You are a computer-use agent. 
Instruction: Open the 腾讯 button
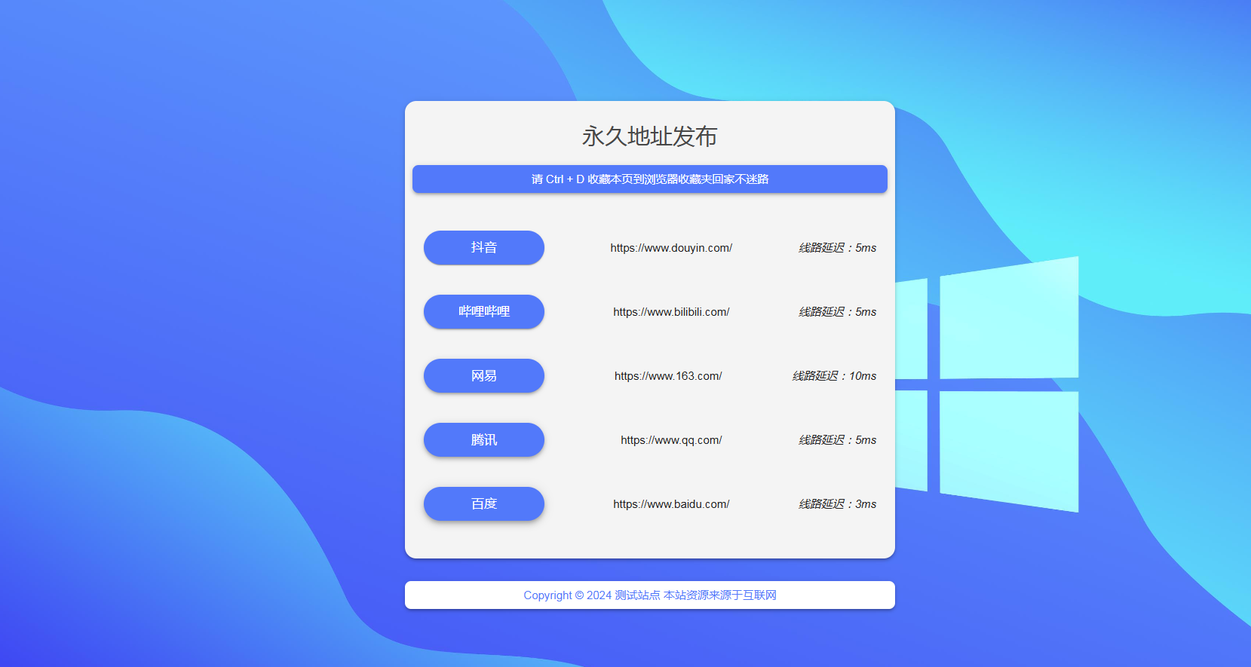[483, 439]
